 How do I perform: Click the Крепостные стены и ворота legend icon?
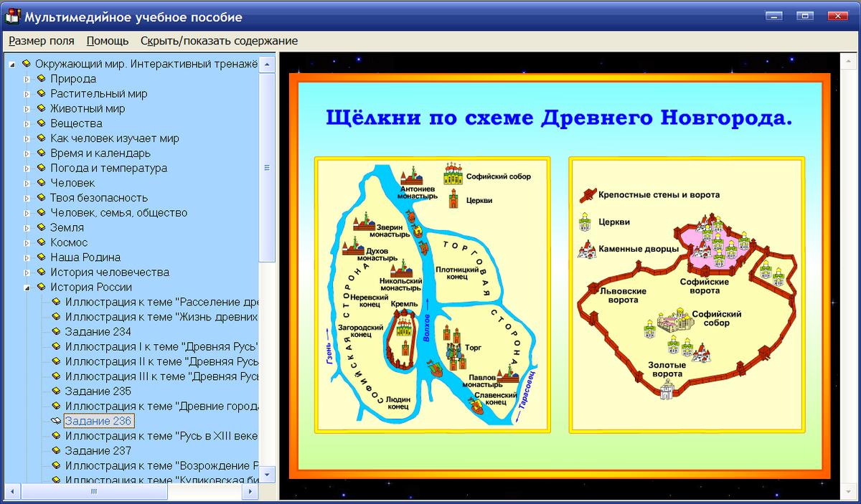tap(588, 195)
